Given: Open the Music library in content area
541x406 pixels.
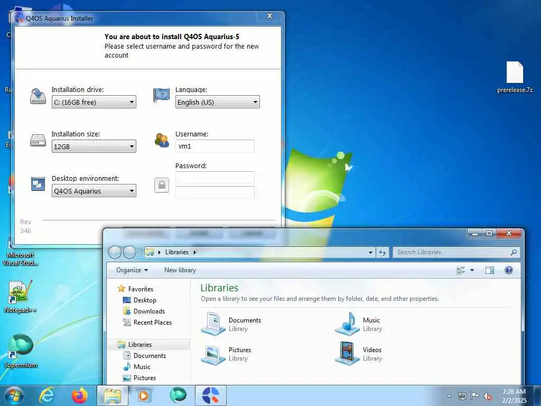Looking at the screenshot, I should [x=359, y=324].
